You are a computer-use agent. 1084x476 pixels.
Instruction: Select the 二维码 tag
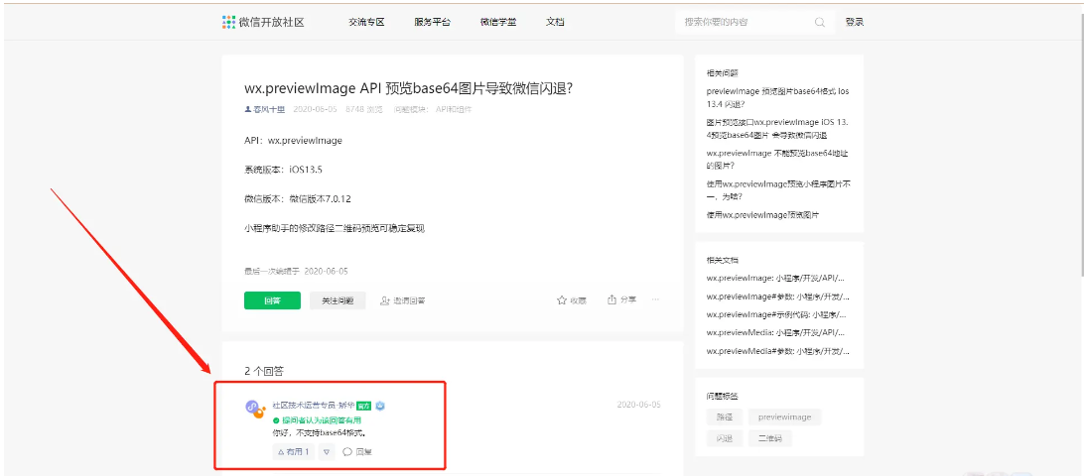point(769,438)
